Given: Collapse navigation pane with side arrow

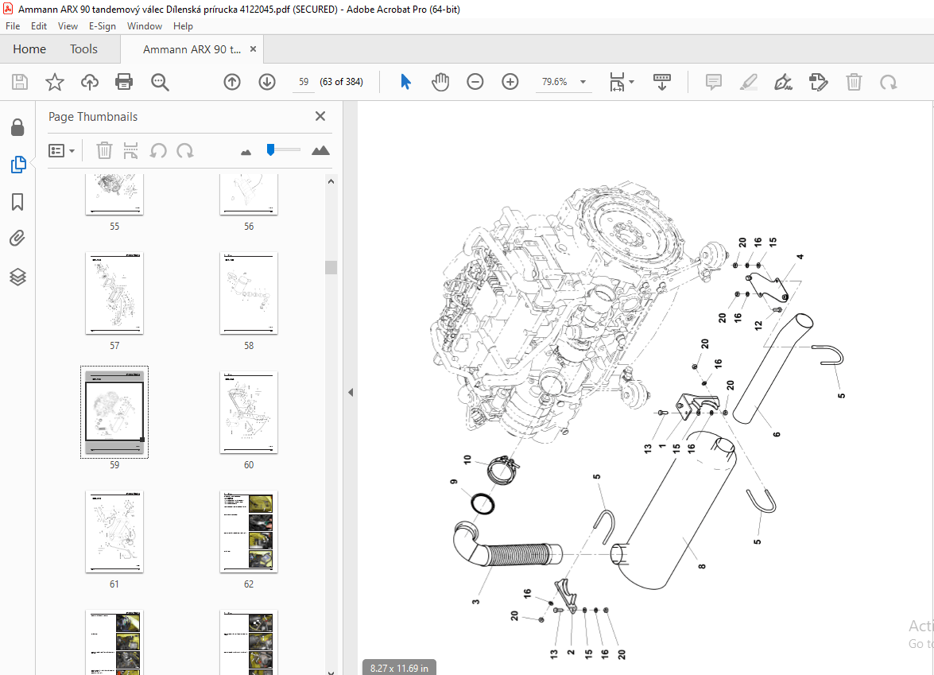Looking at the screenshot, I should coord(351,393).
